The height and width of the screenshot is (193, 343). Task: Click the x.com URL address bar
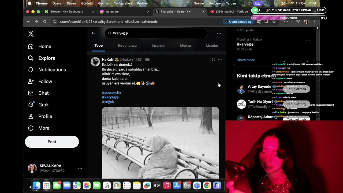point(108,22)
